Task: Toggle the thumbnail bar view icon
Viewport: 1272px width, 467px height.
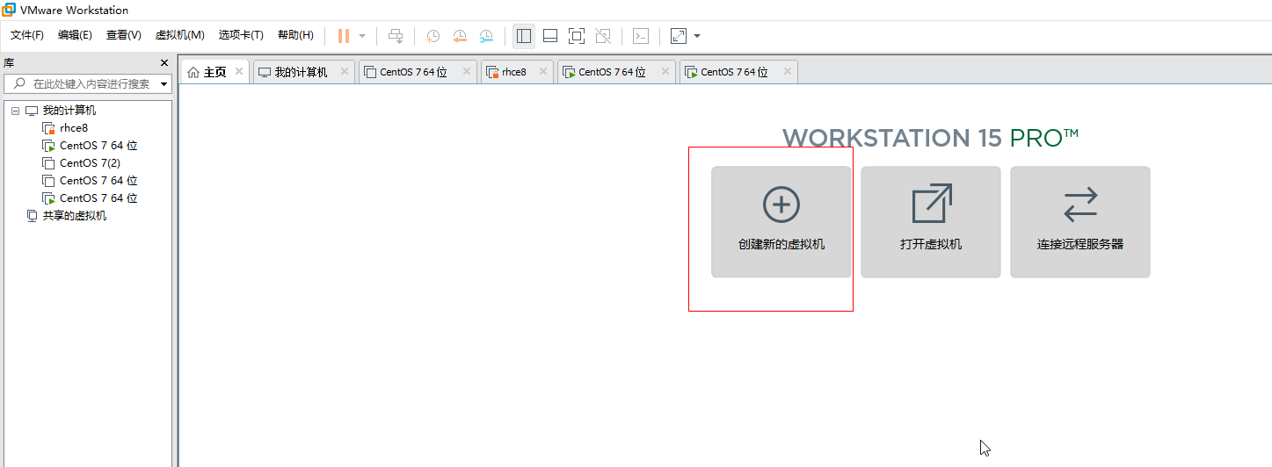Action: pyautogui.click(x=550, y=36)
